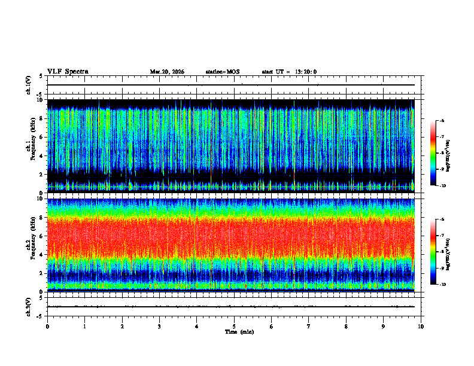474x366 pixels.
Task: Click the "5" volt tick on ch.1(V) axis
Action: click(41, 77)
